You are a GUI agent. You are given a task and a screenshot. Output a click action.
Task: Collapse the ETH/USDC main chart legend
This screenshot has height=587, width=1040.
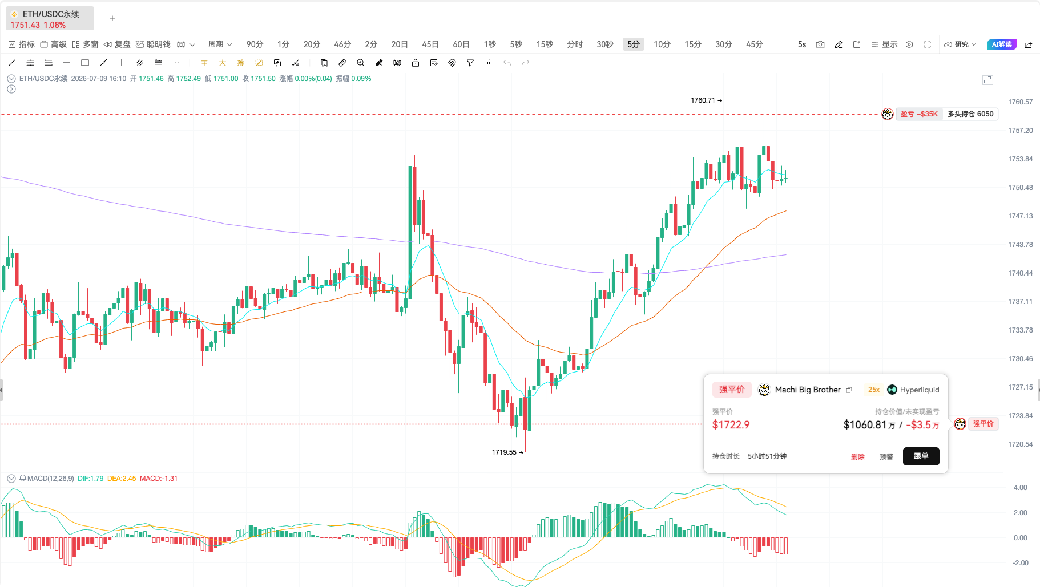pyautogui.click(x=11, y=79)
